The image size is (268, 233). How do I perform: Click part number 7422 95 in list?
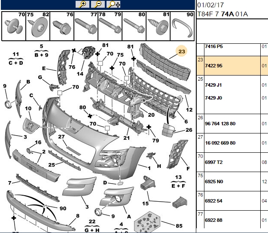coord(213,66)
